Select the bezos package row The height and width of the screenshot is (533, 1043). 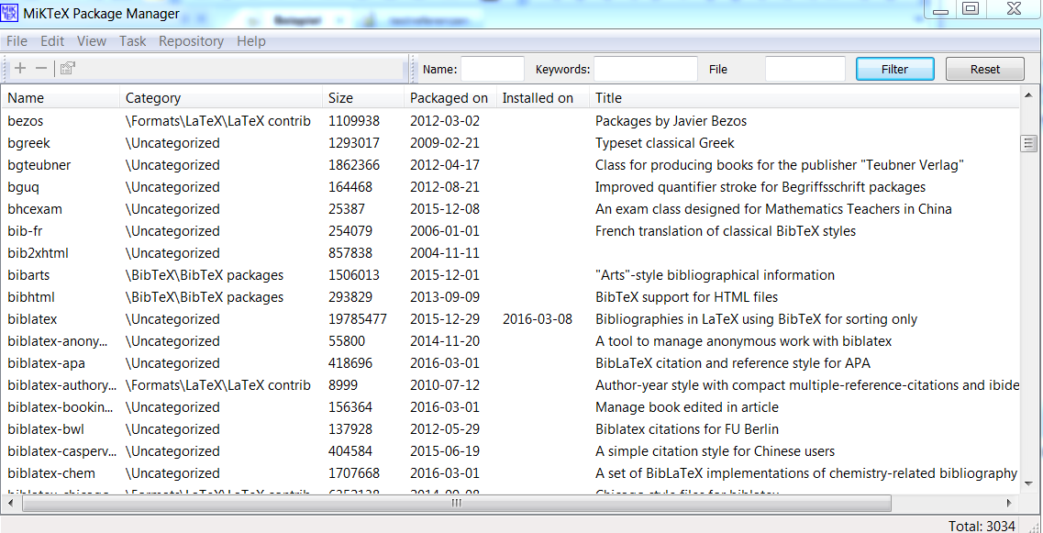coord(511,121)
